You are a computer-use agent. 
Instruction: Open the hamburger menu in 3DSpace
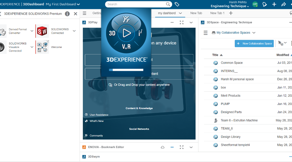[x=205, y=33]
